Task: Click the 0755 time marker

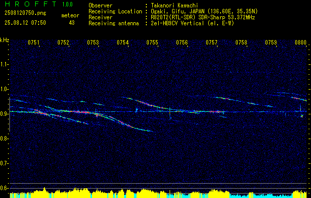Action: (x=152, y=43)
